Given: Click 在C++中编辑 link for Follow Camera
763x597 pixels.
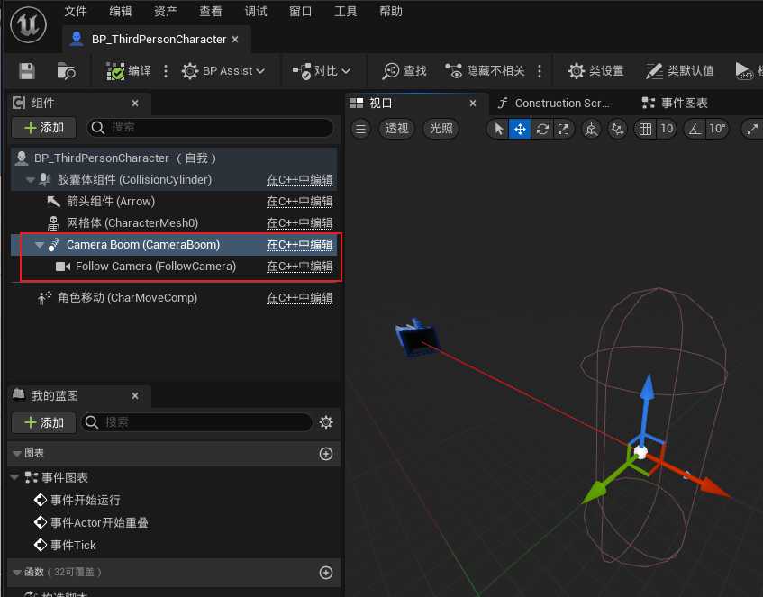Looking at the screenshot, I should (x=299, y=267).
